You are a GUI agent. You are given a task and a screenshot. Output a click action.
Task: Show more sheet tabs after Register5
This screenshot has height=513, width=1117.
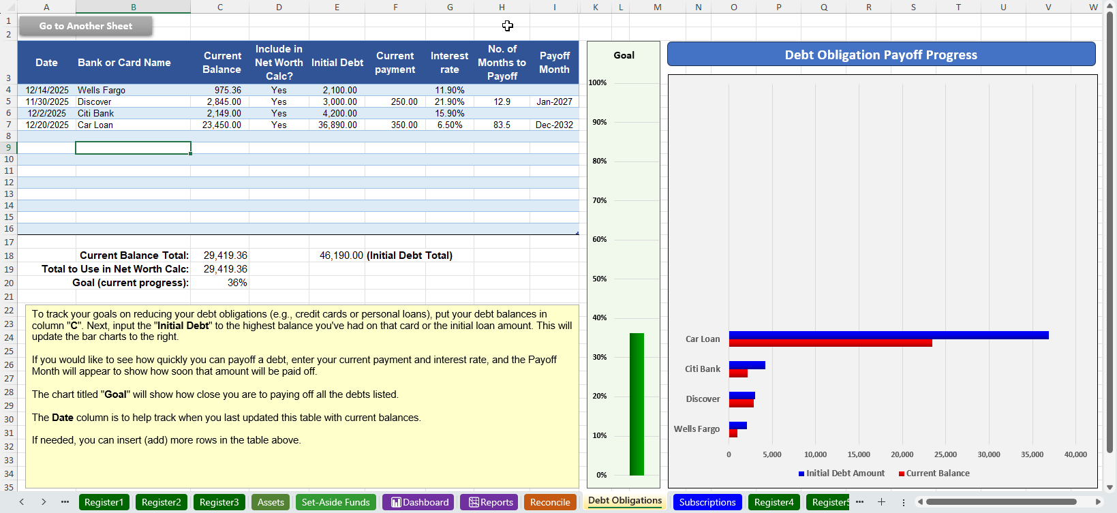click(859, 502)
